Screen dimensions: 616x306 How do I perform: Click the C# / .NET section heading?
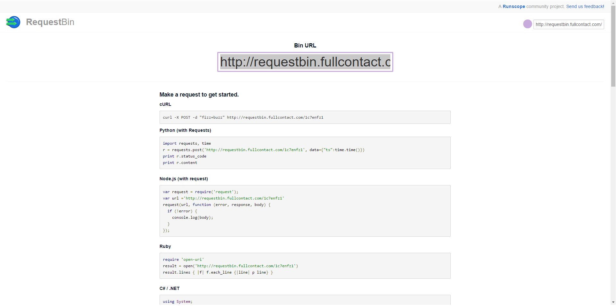(x=169, y=288)
